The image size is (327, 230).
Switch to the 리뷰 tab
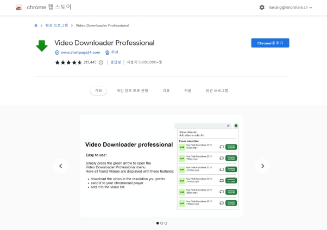tap(166, 90)
